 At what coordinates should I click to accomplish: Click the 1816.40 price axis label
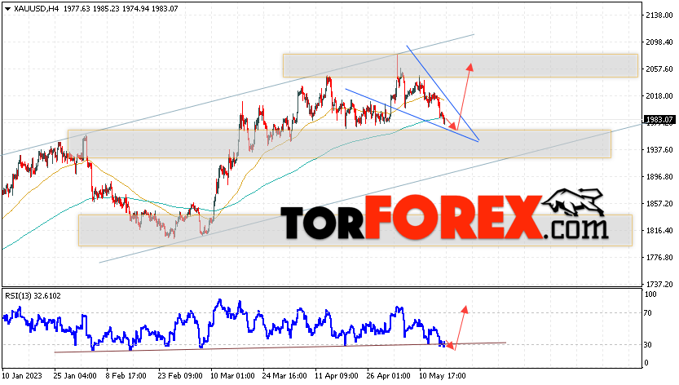pyautogui.click(x=659, y=230)
